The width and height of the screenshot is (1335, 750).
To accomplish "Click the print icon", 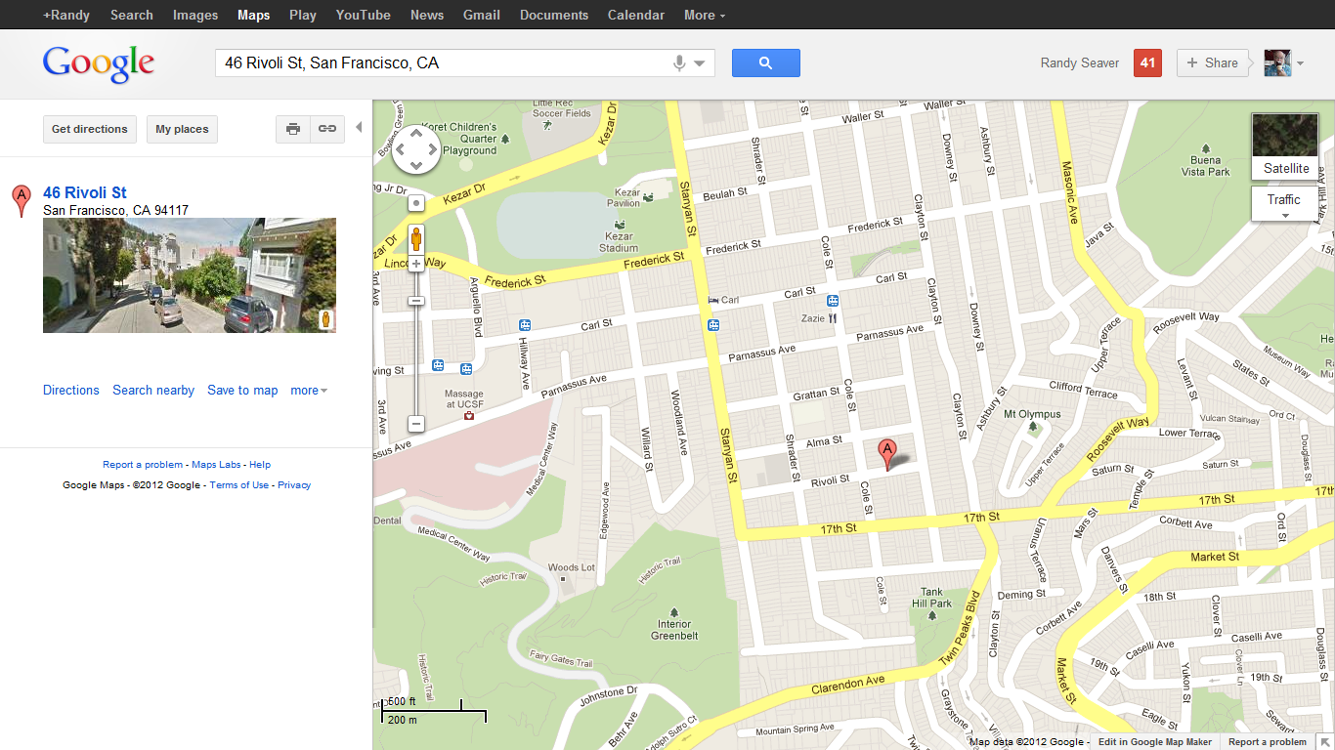I will point(293,129).
